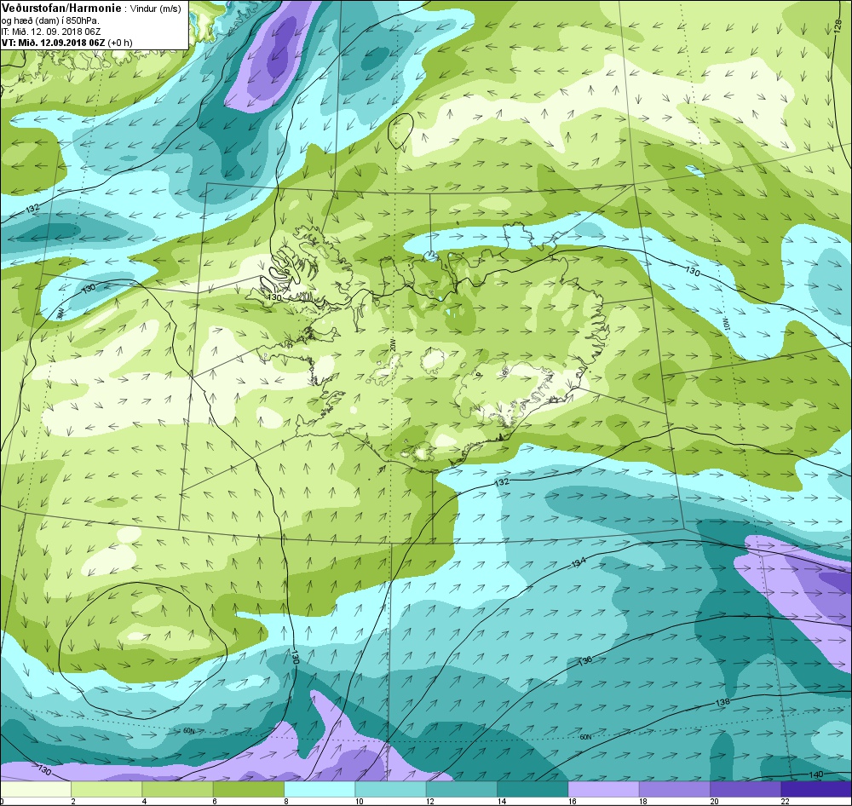Select the legend swatch between 16 and 18
The width and height of the screenshot is (852, 806).
click(603, 789)
